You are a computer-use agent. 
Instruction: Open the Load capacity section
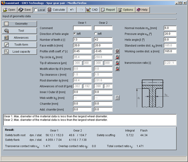[19, 52]
